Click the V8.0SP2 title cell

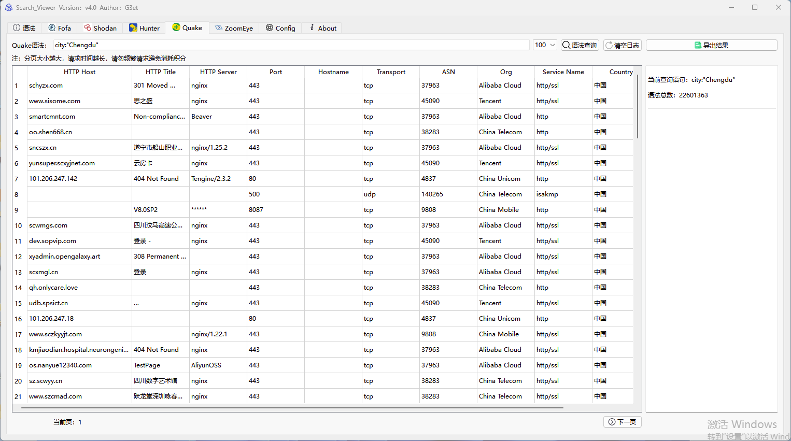[161, 210]
